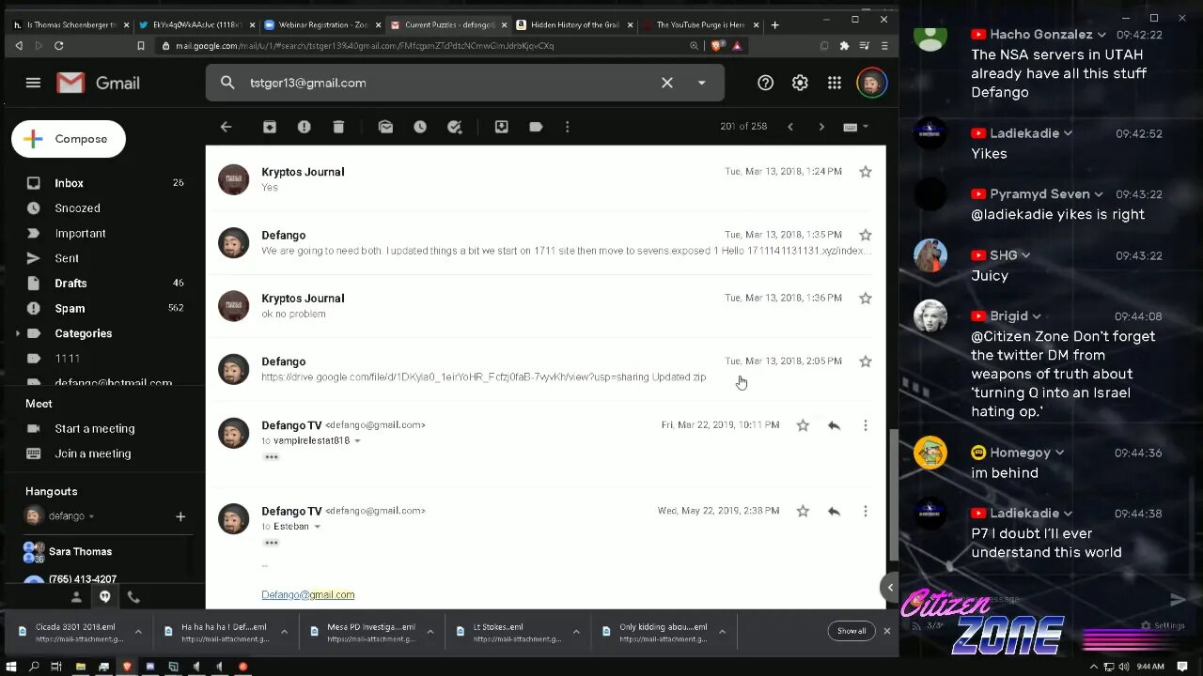Click the back arrow to return to search results
This screenshot has width=1203, height=676.
(226, 127)
